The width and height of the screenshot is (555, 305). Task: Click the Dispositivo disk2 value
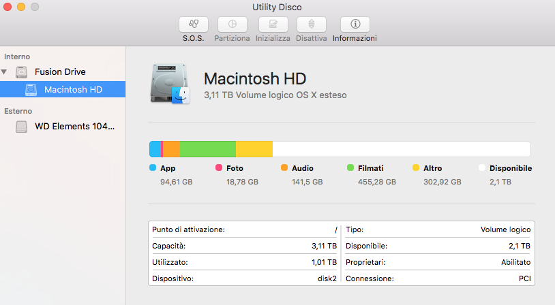click(x=327, y=278)
